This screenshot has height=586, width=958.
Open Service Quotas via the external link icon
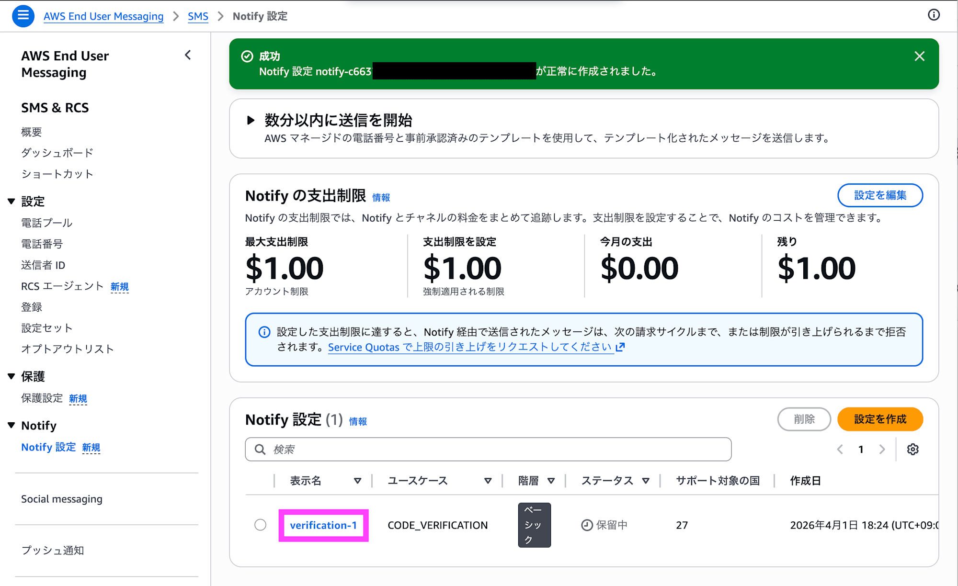pos(620,347)
